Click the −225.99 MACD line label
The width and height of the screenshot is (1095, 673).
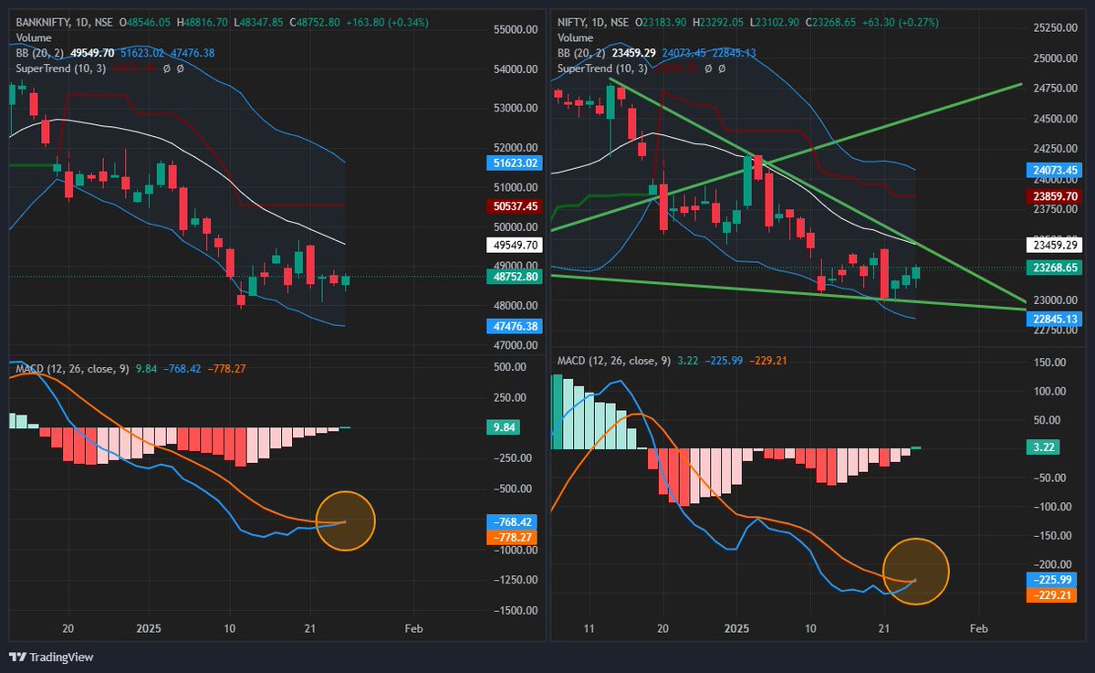(x=1053, y=580)
